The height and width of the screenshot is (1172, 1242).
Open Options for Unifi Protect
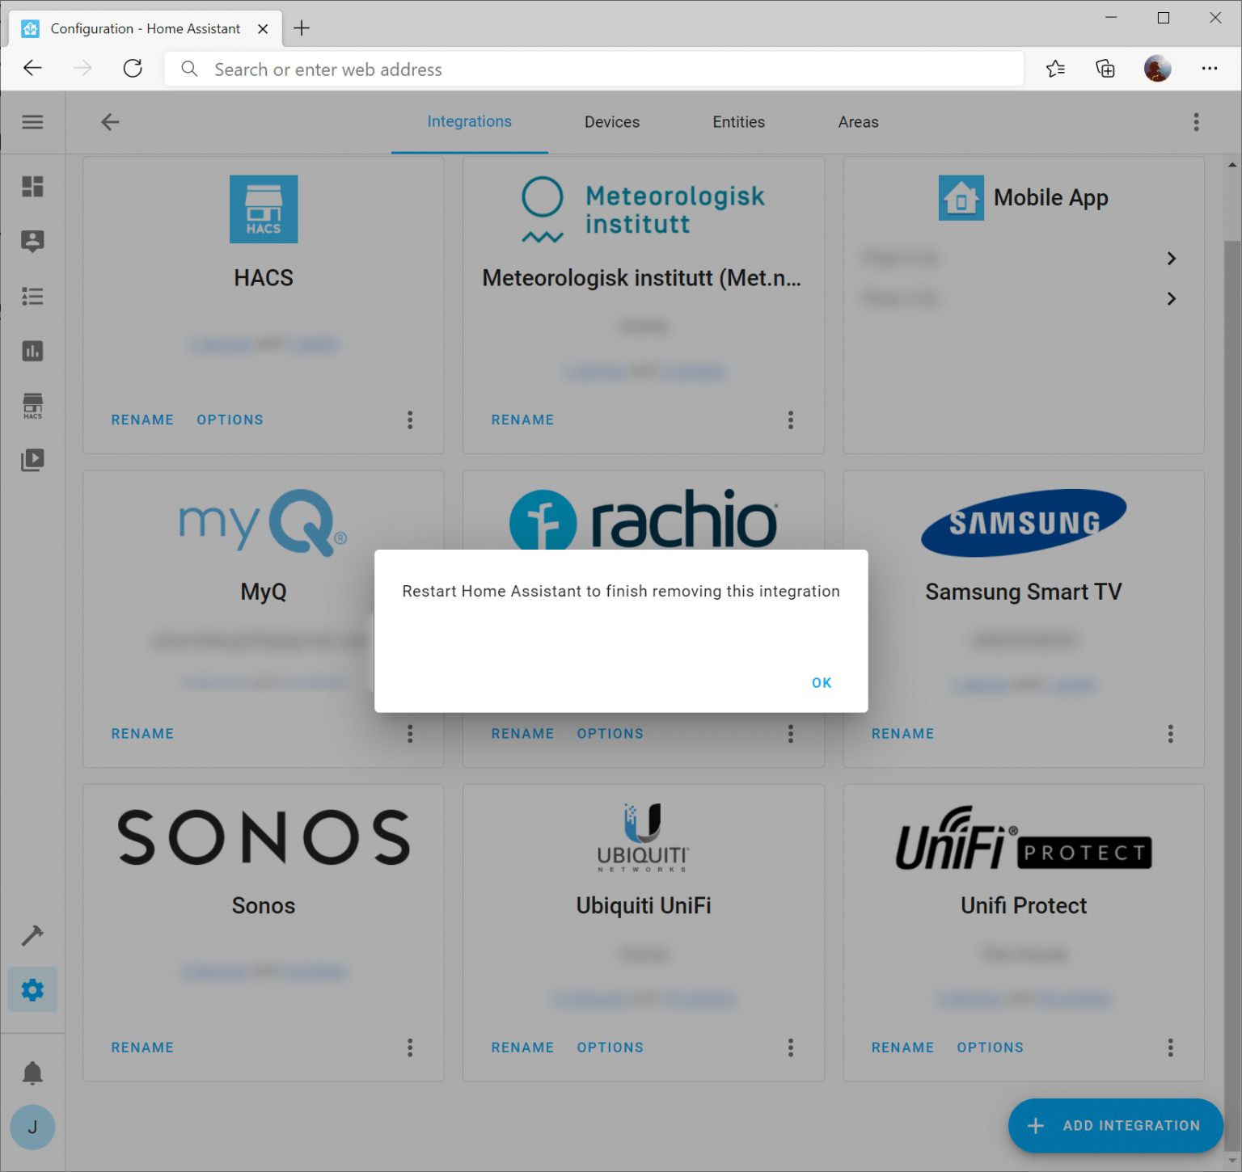pyautogui.click(x=990, y=1048)
